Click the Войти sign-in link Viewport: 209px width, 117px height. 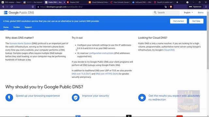[x=201, y=13]
